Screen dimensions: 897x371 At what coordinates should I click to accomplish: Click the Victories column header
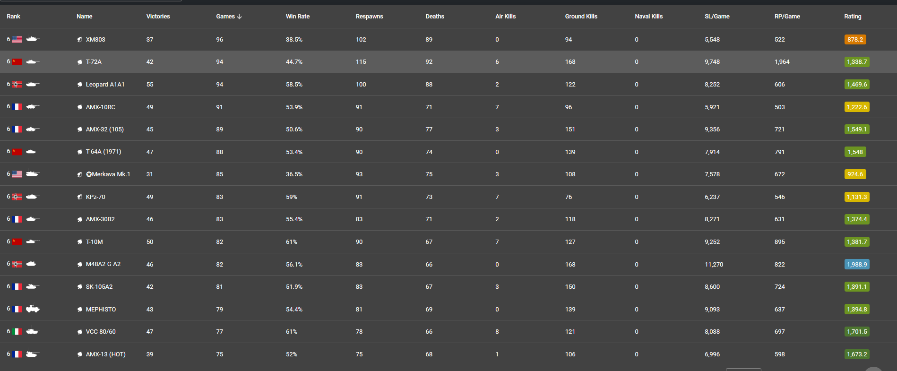coord(158,17)
